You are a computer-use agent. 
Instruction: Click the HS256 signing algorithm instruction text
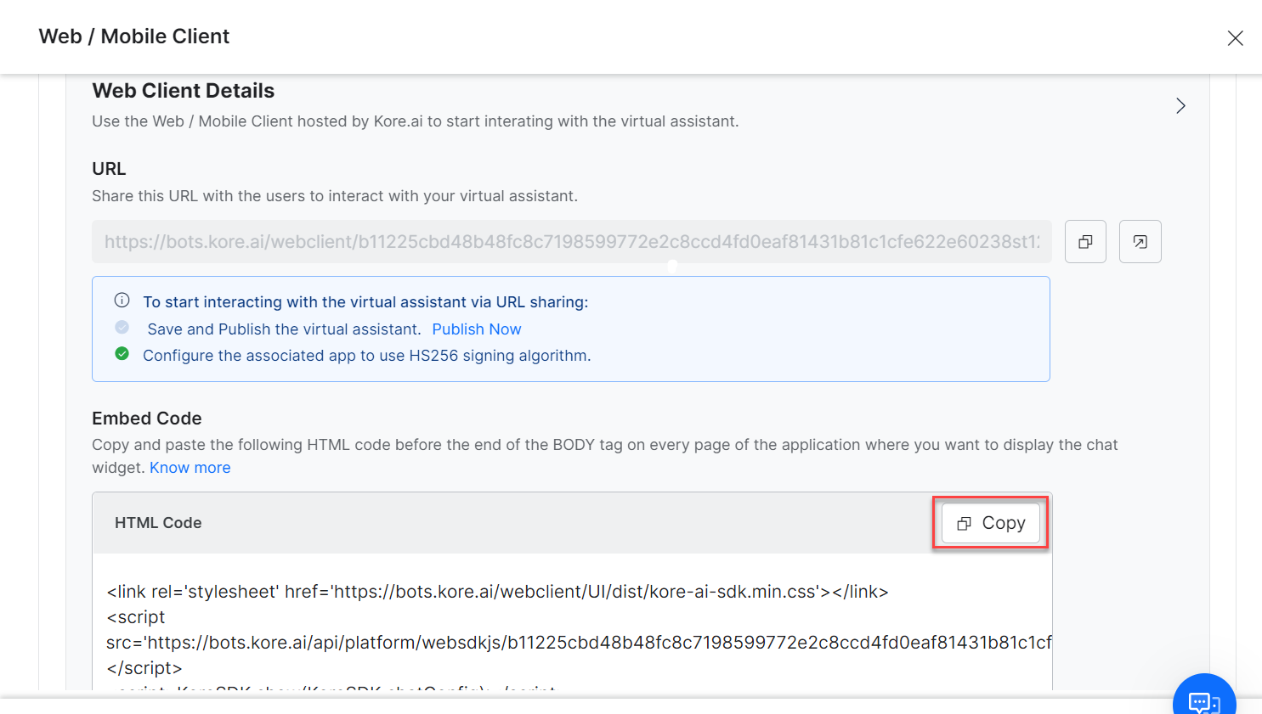(366, 356)
